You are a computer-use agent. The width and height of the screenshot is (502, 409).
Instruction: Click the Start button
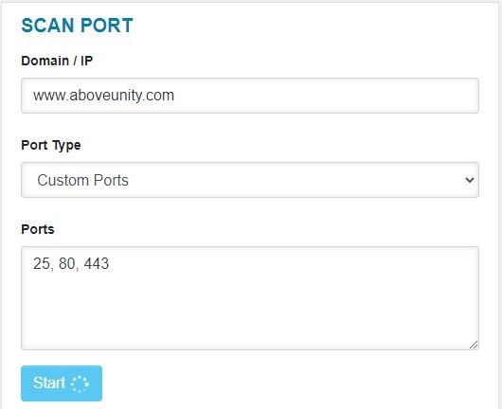coord(62,383)
